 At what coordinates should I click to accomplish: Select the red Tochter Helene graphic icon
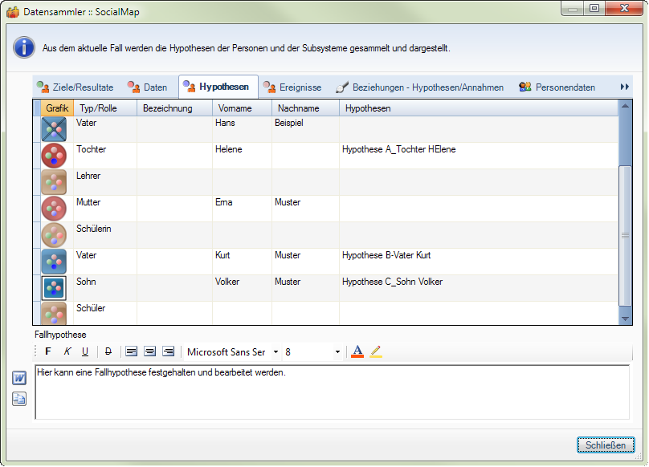pos(54,156)
